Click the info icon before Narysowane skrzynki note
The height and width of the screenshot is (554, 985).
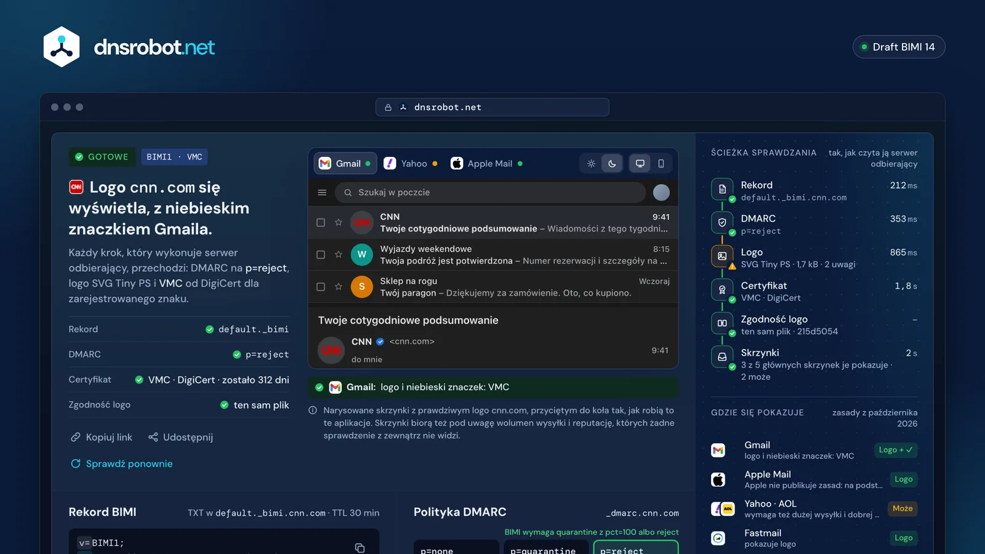[x=313, y=411]
